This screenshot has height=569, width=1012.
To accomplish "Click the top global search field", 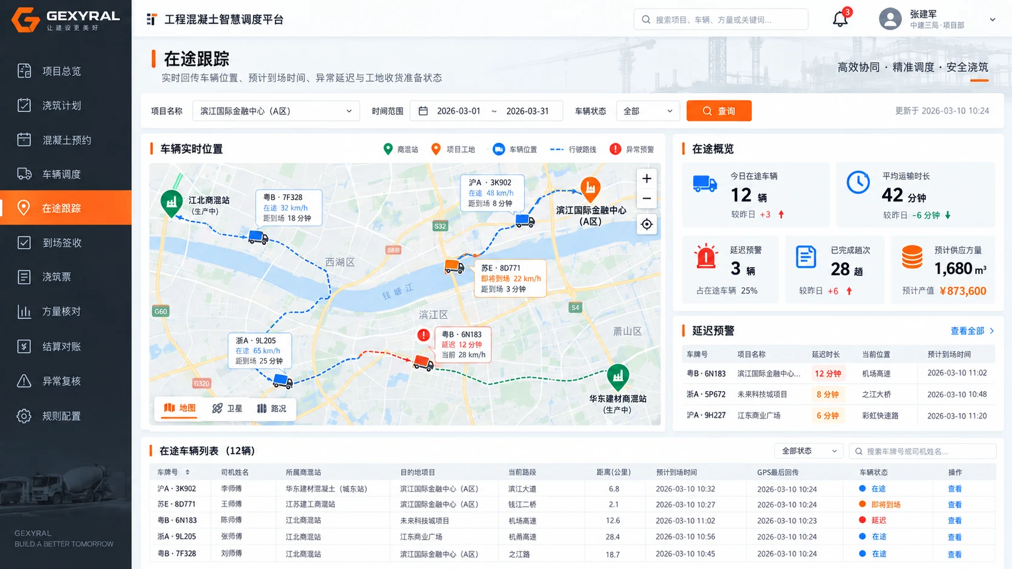I will pos(721,19).
